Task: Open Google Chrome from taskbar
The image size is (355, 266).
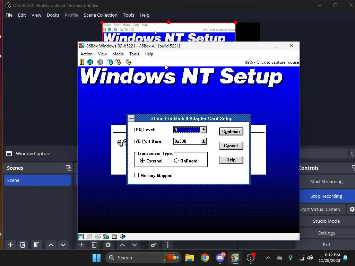Action: pos(205,258)
